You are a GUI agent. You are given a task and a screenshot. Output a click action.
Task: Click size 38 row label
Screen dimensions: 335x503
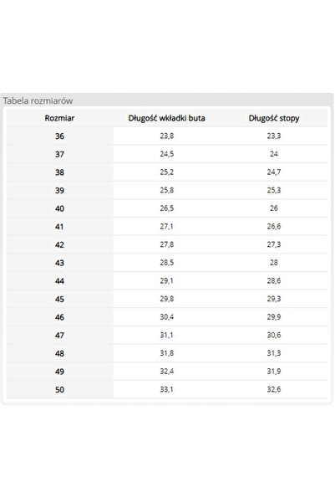pyautogui.click(x=59, y=172)
